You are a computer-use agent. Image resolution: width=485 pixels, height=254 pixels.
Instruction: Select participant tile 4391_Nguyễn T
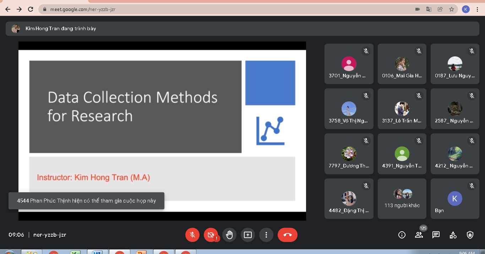pos(402,154)
